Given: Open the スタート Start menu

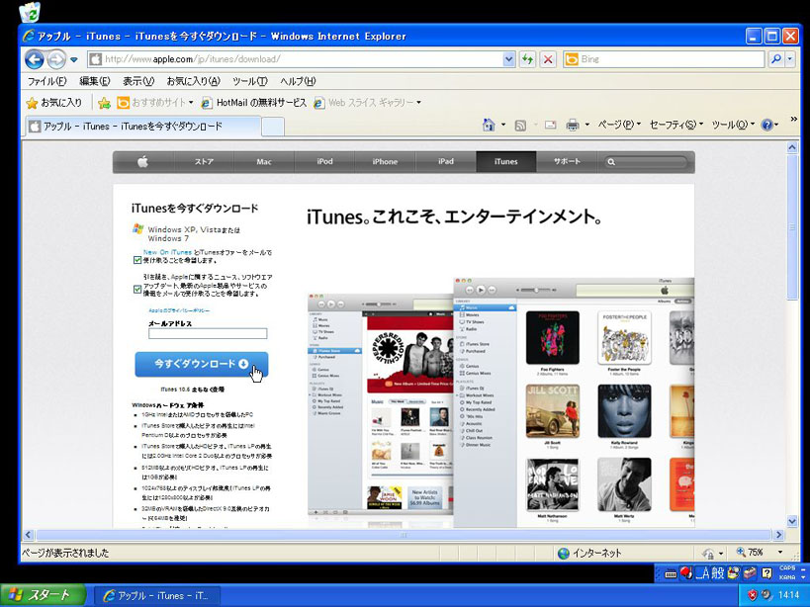Looking at the screenshot, I should (x=43, y=595).
